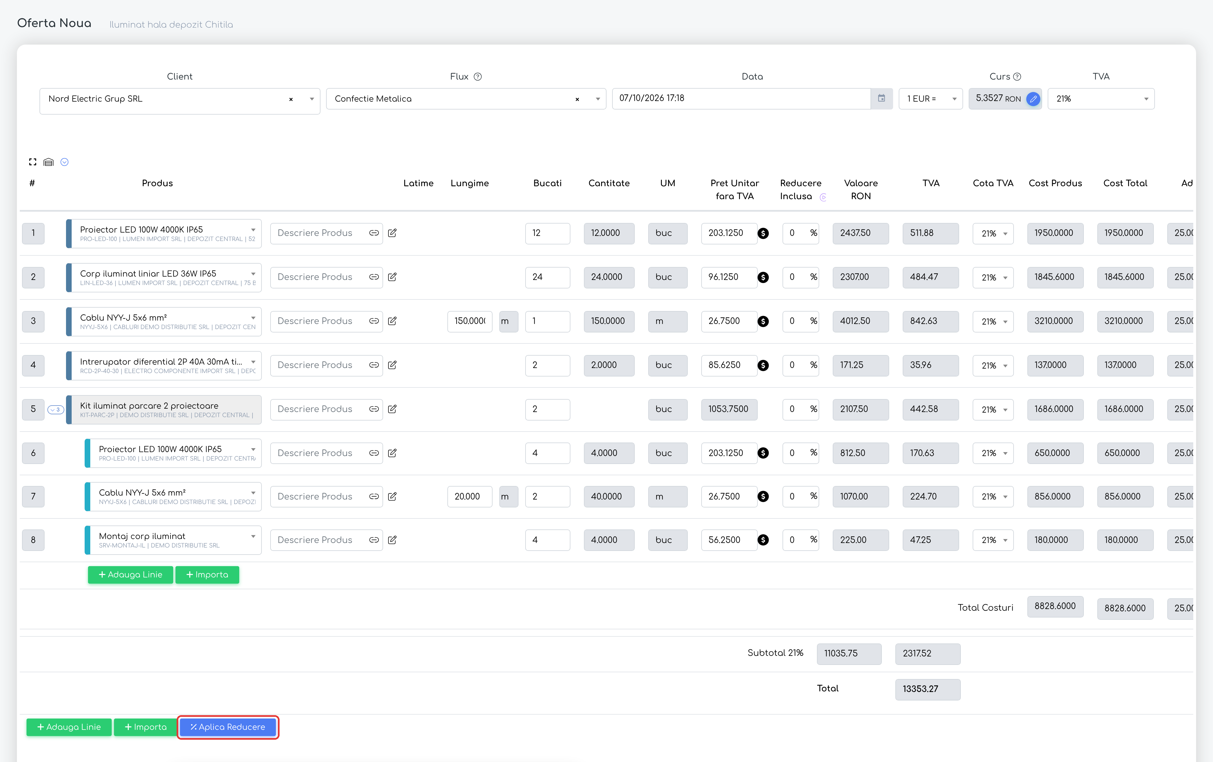Click the Total Costuri value 8828.6000 under Cost Produs

1055,606
